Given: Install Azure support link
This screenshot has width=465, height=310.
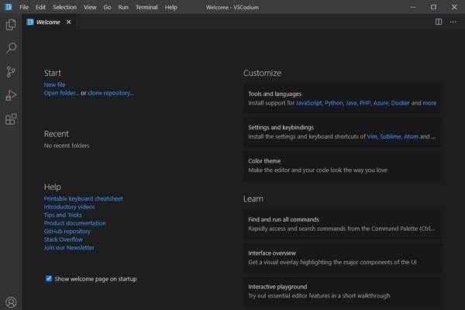Looking at the screenshot, I should (381, 103).
